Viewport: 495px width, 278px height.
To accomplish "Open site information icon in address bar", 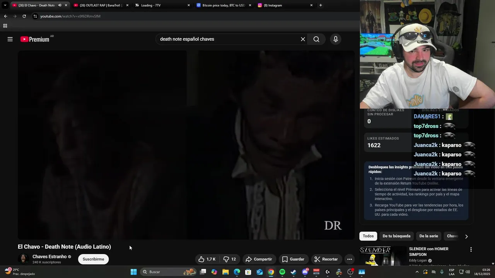I will [x=35, y=16].
